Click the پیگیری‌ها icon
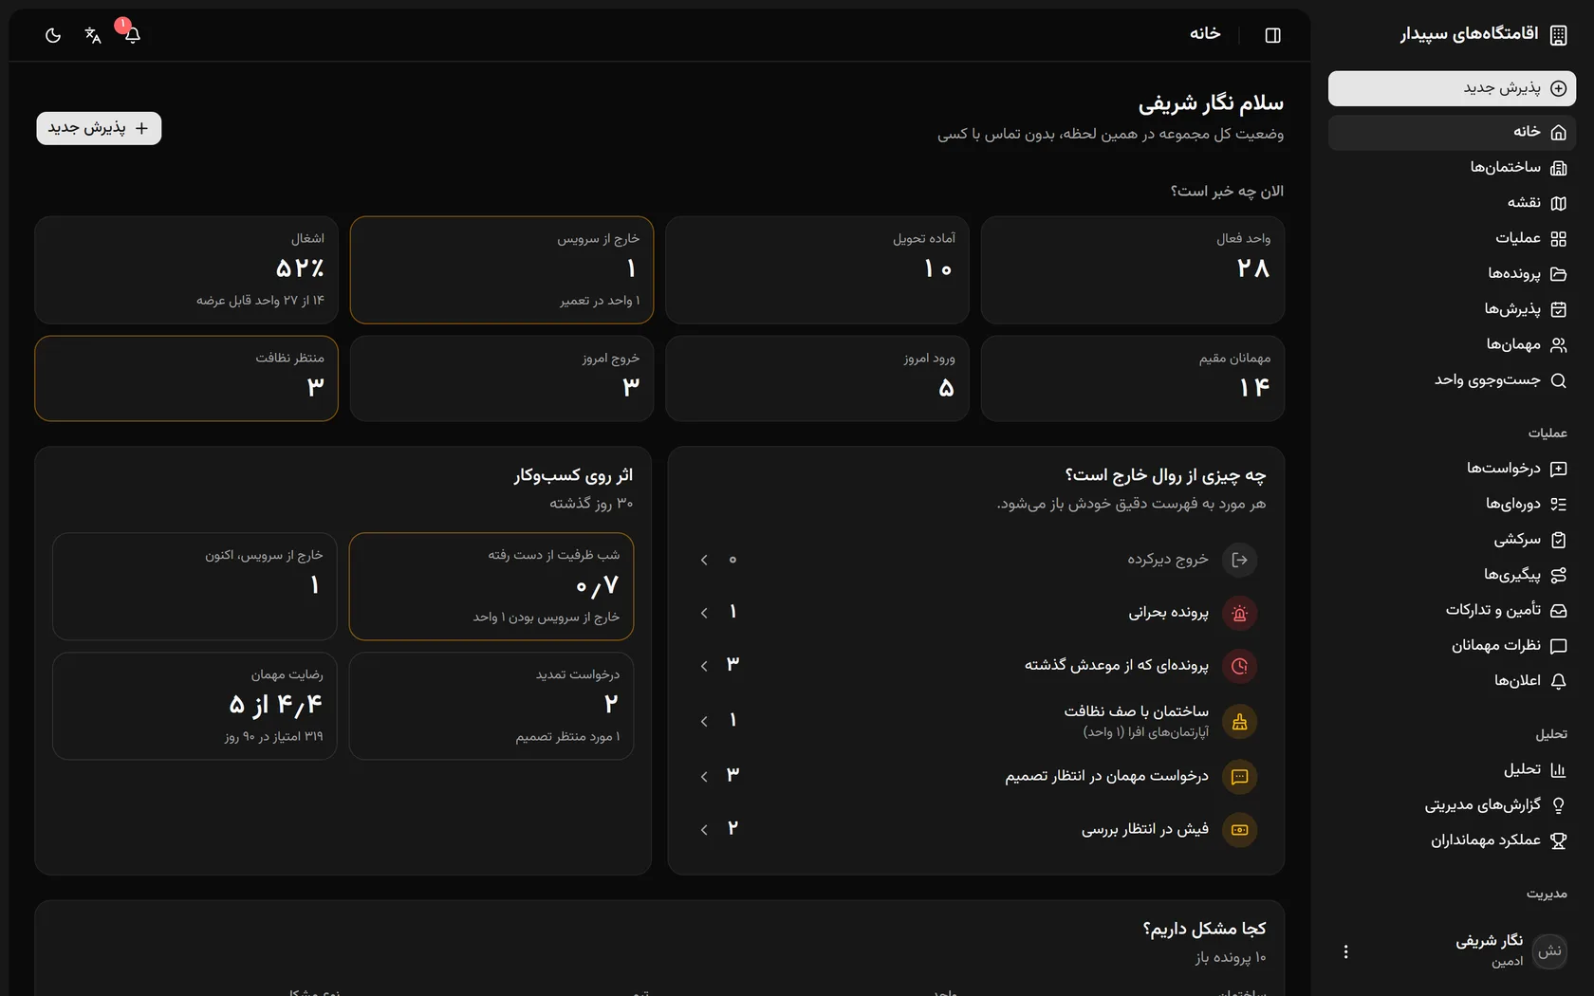This screenshot has height=996, width=1594. point(1558,575)
